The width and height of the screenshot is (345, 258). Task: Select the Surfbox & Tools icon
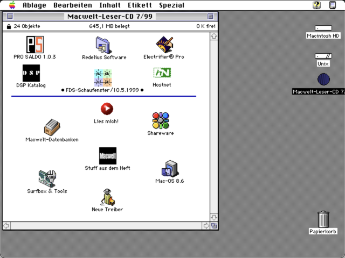47,179
